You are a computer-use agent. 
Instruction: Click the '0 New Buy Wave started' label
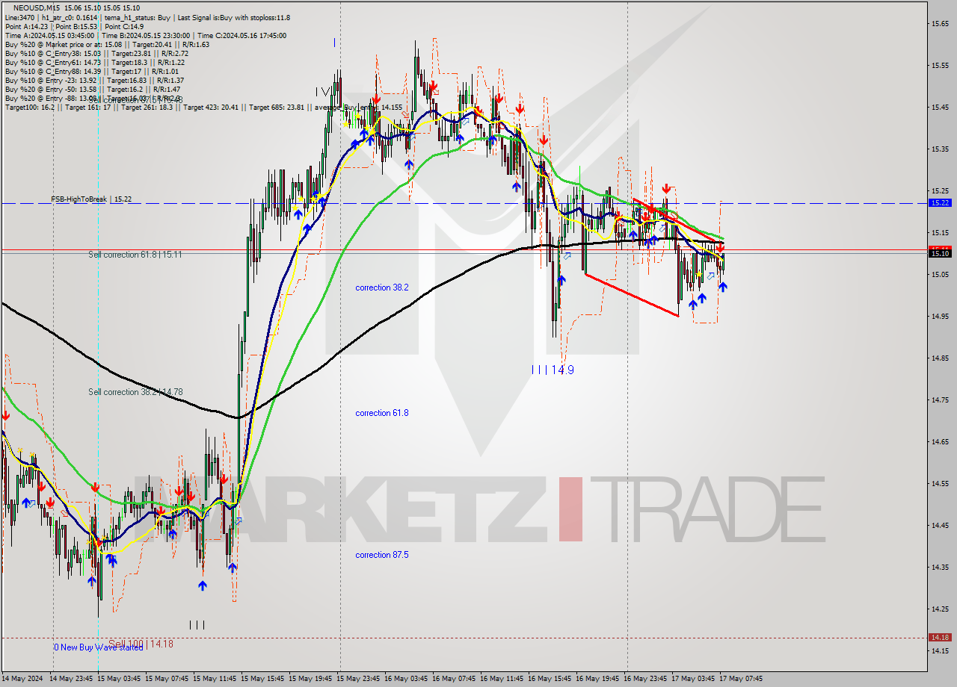click(98, 647)
